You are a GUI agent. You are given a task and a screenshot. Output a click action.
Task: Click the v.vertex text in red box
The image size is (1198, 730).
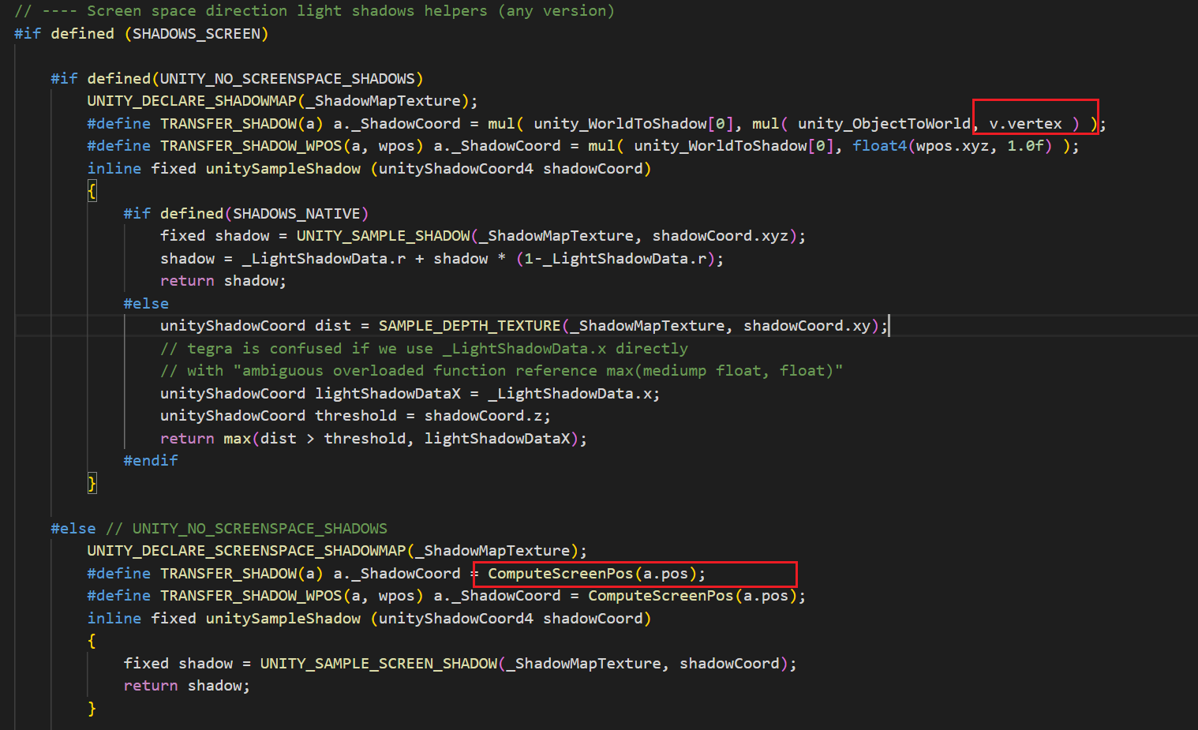[1025, 124]
